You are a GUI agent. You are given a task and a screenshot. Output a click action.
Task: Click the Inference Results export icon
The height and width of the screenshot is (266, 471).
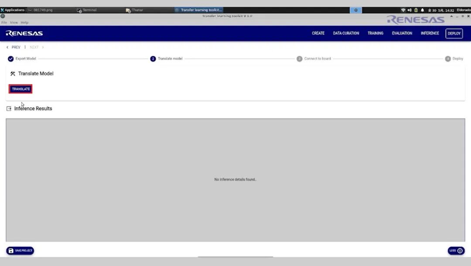coord(9,109)
